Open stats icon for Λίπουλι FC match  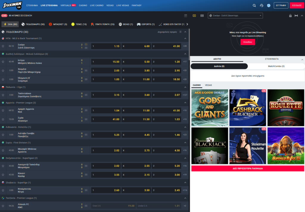86,206
